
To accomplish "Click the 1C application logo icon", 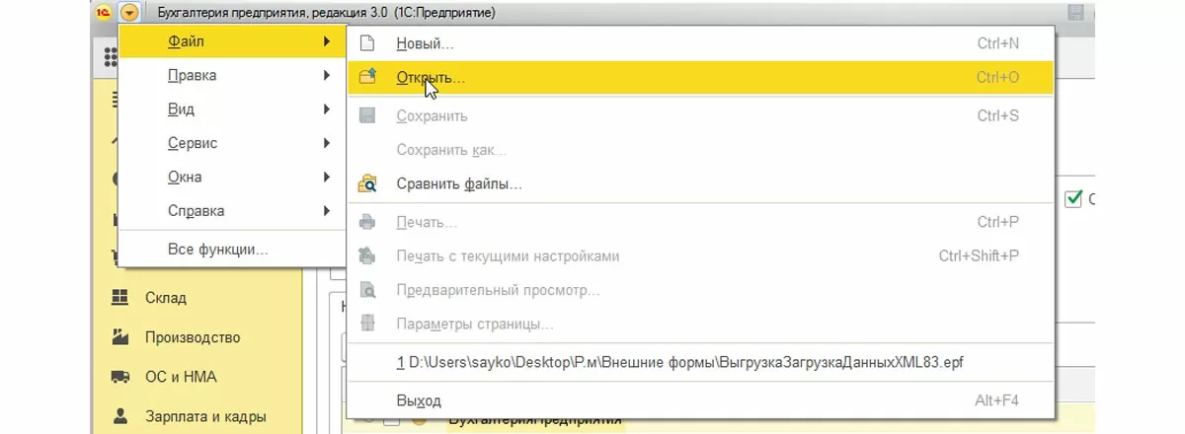I will click(x=104, y=13).
